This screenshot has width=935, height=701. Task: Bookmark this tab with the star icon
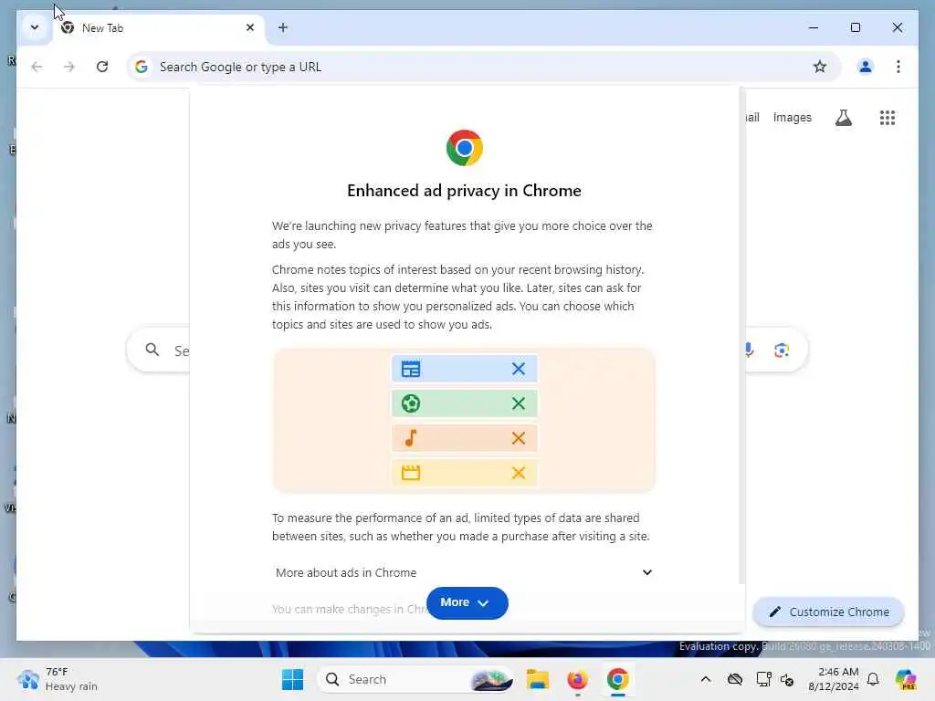(820, 67)
